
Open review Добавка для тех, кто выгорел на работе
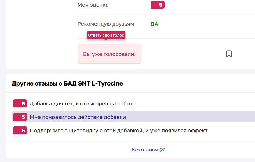pyautogui.click(x=83, y=104)
